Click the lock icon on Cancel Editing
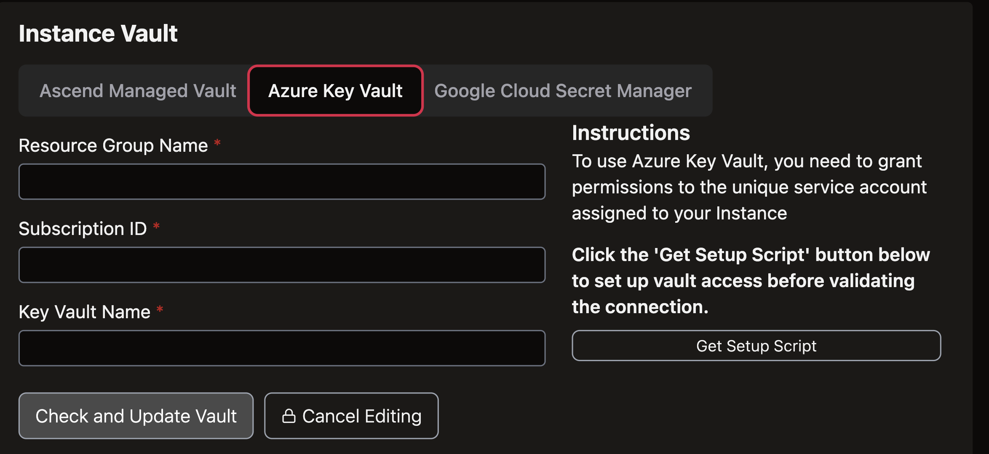Viewport: 989px width, 454px height. click(289, 416)
